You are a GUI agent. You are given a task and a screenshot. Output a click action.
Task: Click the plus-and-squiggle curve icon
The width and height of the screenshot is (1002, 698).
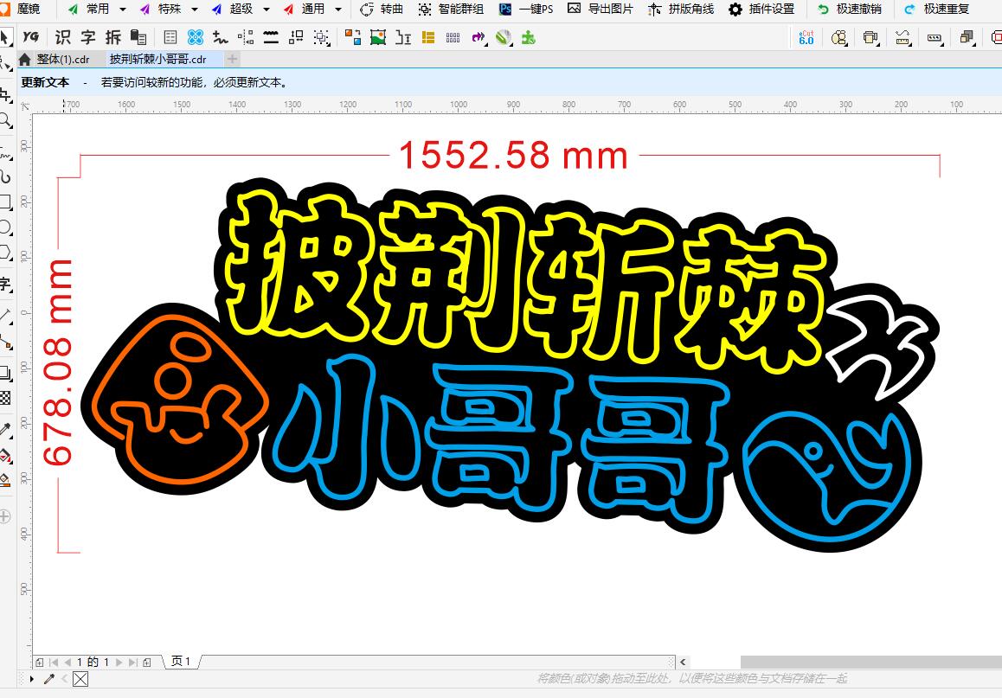click(221, 37)
